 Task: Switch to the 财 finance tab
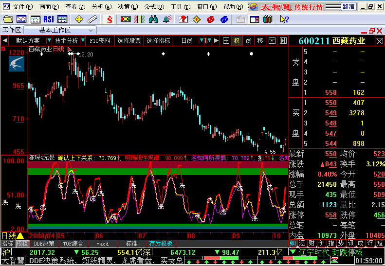(x=312, y=243)
